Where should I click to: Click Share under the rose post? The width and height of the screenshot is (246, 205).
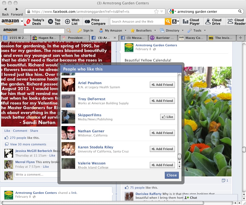point(34,131)
